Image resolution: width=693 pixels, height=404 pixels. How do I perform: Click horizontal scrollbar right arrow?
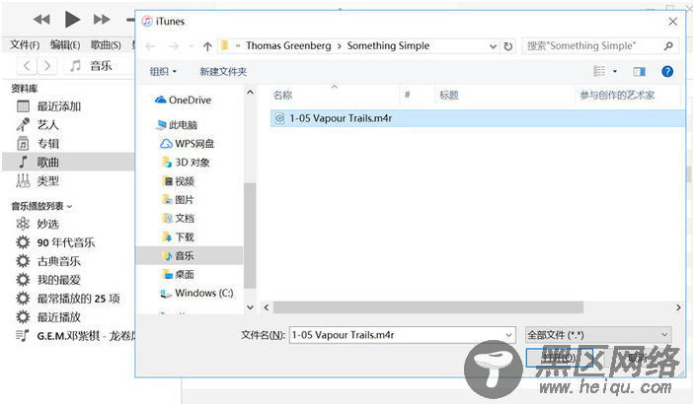pyautogui.click(x=678, y=307)
